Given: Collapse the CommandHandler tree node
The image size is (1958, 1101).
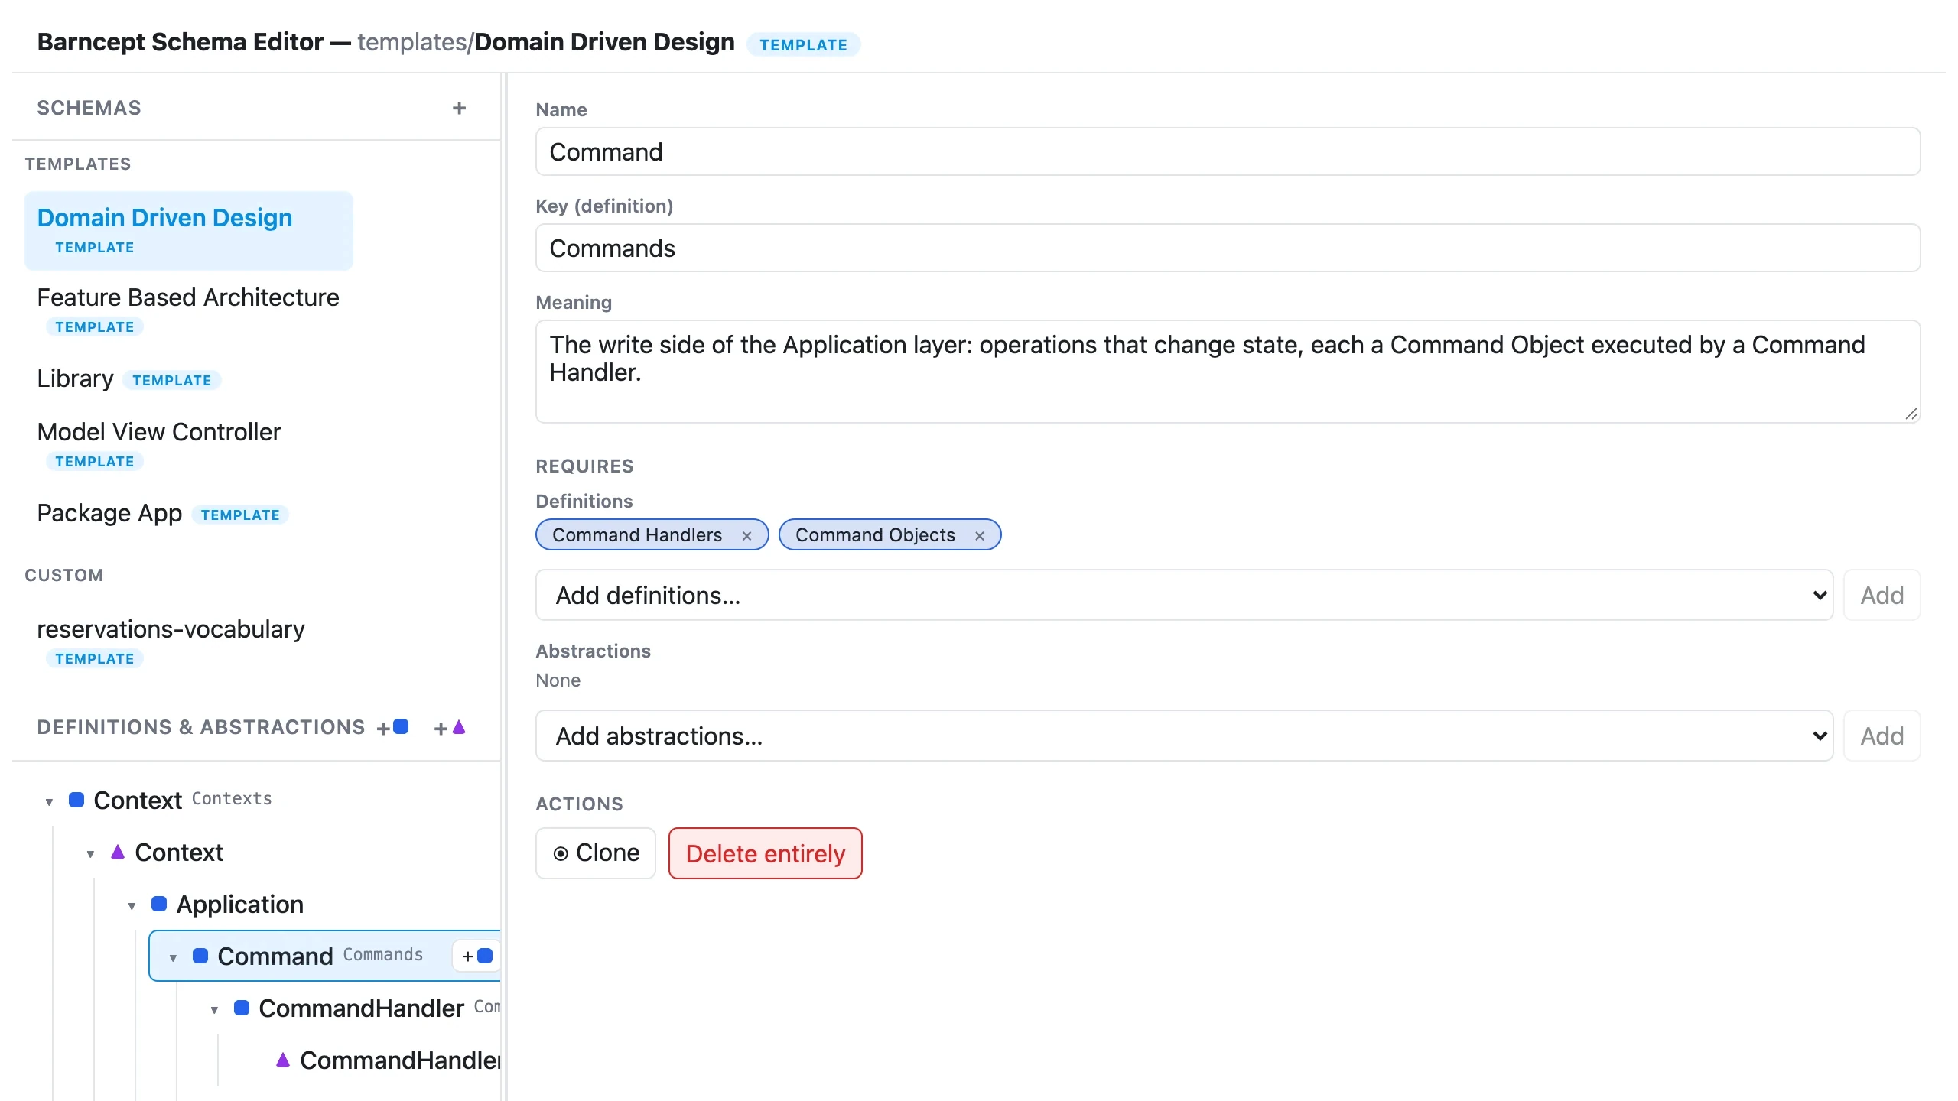Looking at the screenshot, I should tap(214, 1009).
